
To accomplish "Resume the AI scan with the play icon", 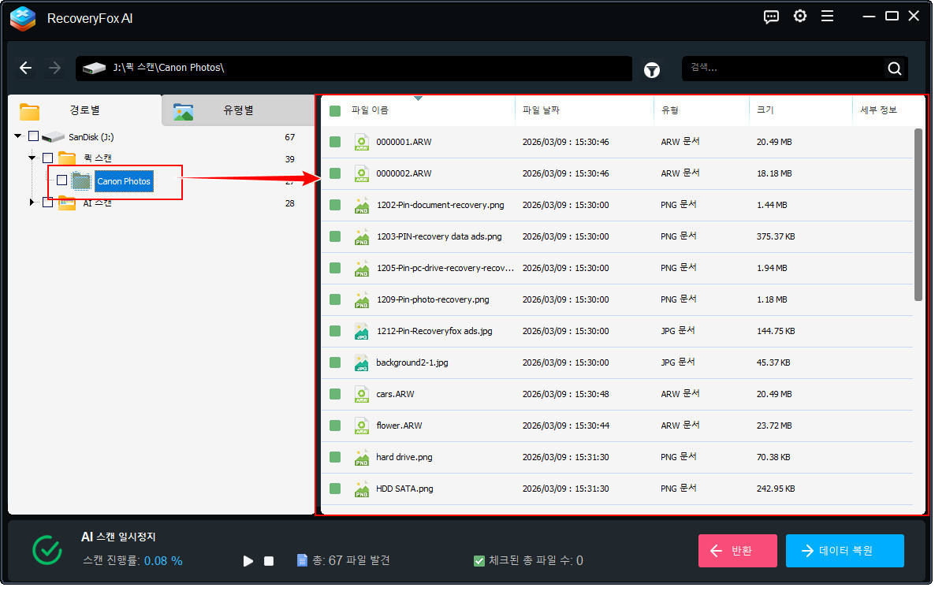I will (248, 560).
